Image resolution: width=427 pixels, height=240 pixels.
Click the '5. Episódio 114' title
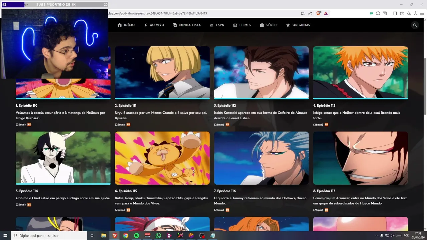[x=27, y=191]
